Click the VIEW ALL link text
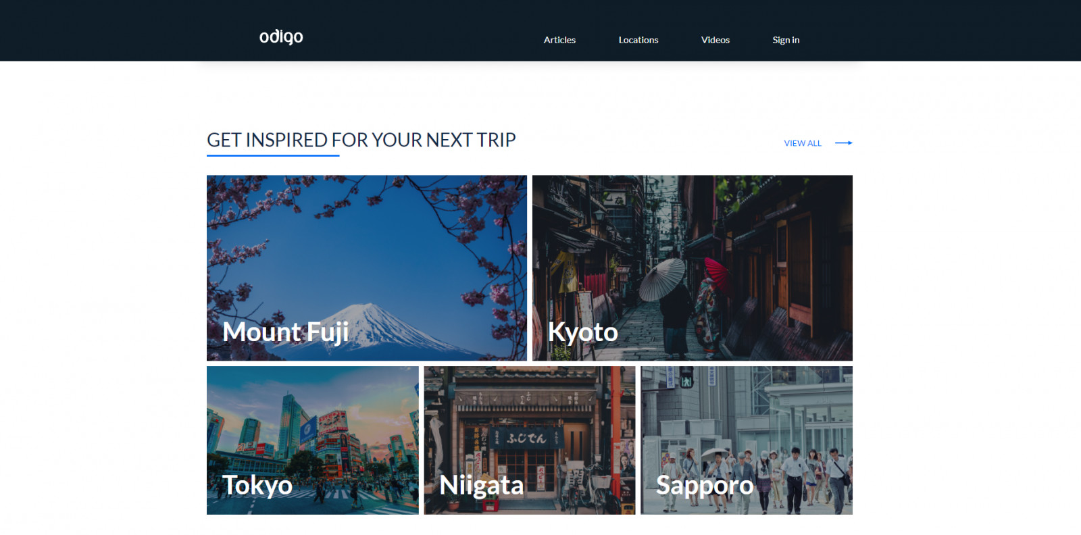 [x=803, y=143]
